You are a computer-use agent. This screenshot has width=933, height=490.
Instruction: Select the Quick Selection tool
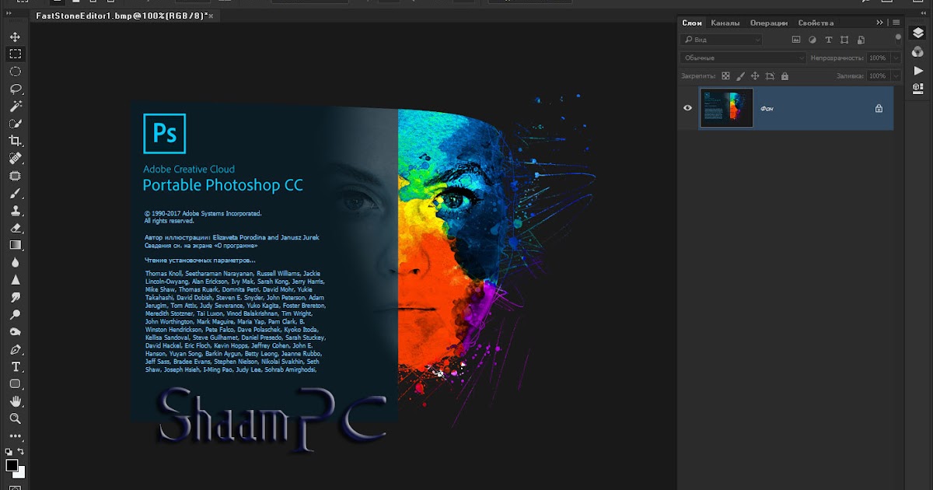(15, 124)
